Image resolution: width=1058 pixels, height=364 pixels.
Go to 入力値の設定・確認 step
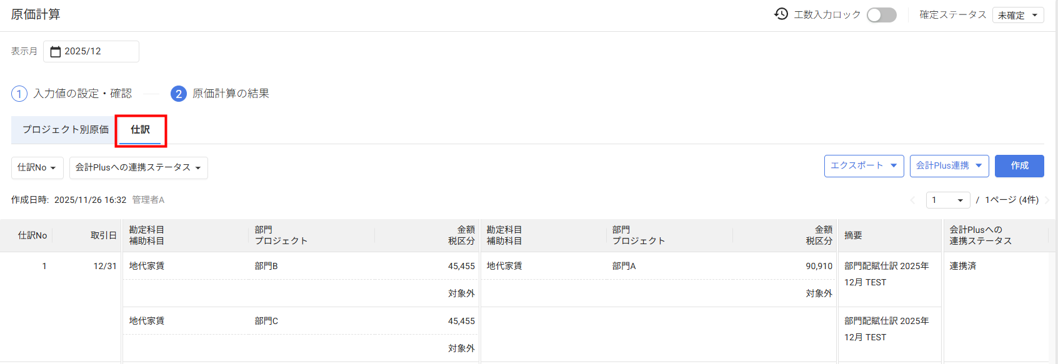tap(82, 94)
